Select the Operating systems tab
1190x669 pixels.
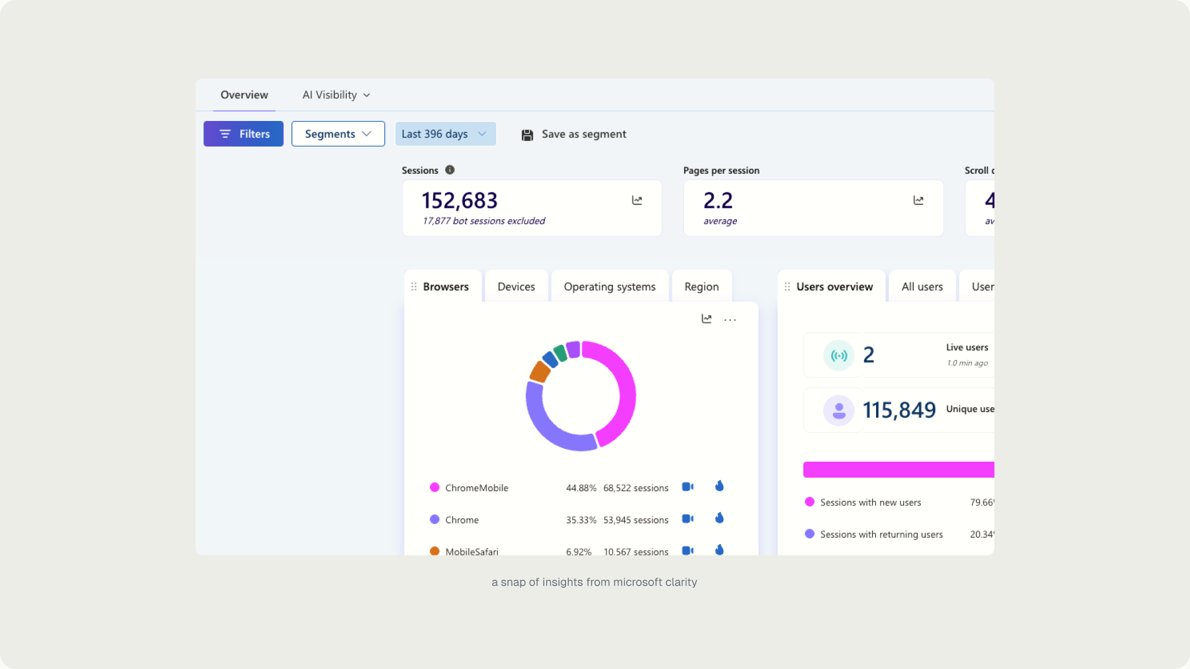point(609,287)
